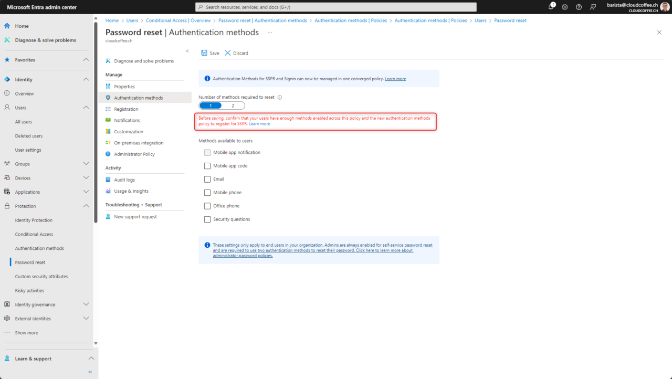The height and width of the screenshot is (379, 672).
Task: Collapse the Protection navigation section
Action: click(86, 206)
